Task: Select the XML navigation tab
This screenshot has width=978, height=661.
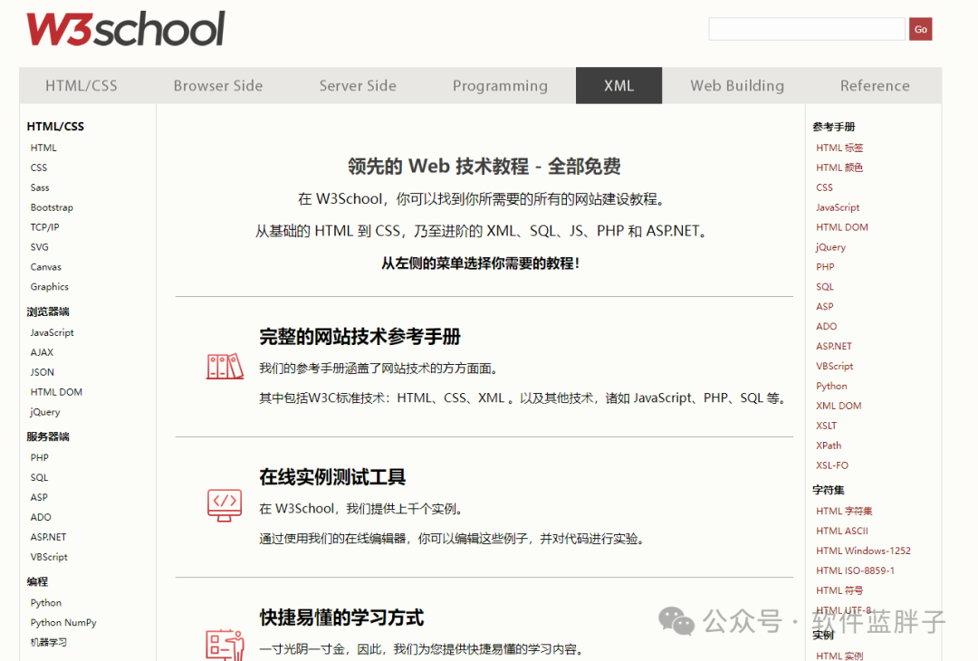Action: [x=618, y=85]
